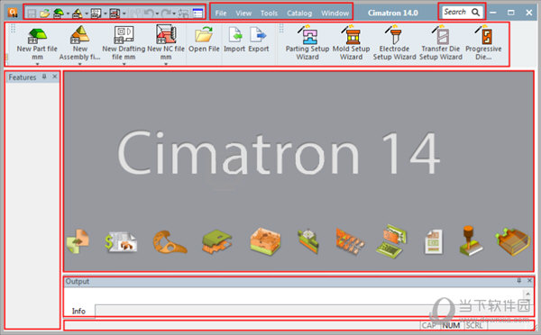The height and width of the screenshot is (335, 541).
Task: Click the magnifier icon in Search box
Action: (x=475, y=13)
